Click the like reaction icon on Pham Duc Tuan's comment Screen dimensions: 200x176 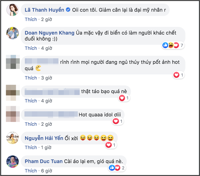[112, 168]
